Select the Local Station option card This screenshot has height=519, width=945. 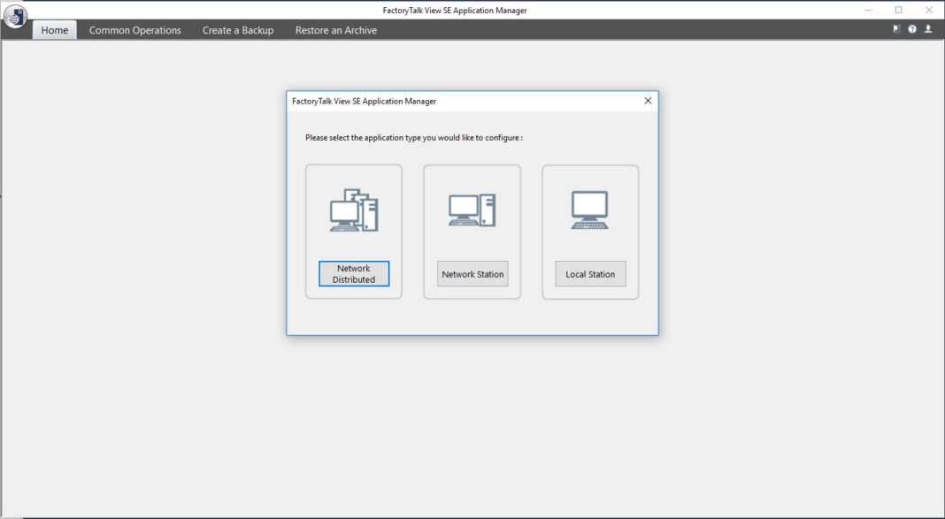click(590, 232)
